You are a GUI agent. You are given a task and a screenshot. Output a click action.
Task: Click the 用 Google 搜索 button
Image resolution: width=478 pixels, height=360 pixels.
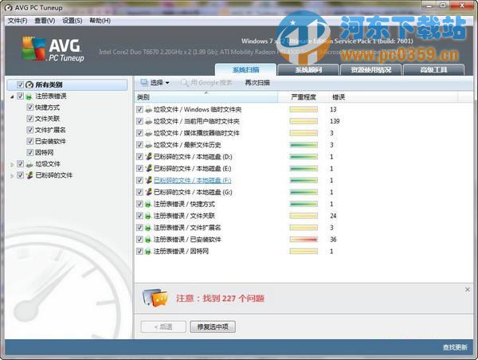pyautogui.click(x=206, y=83)
